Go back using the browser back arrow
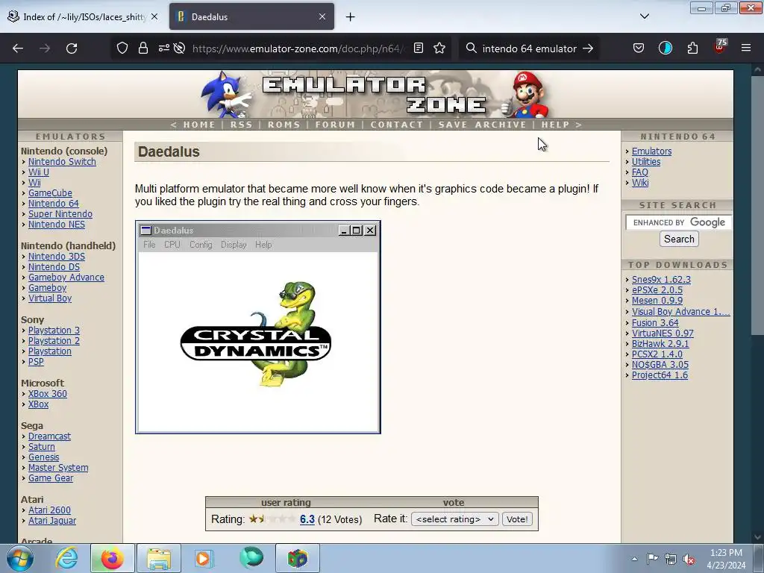Image resolution: width=764 pixels, height=573 pixels. [x=18, y=48]
